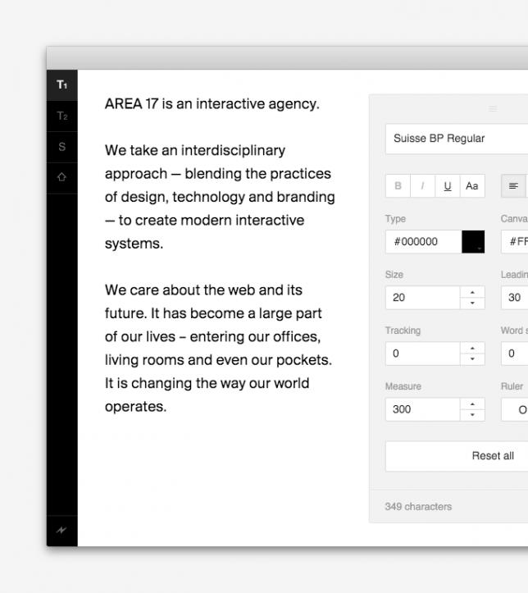Image resolution: width=528 pixels, height=593 pixels.
Task: Toggle the Aa letter case option
Action: [x=472, y=186]
